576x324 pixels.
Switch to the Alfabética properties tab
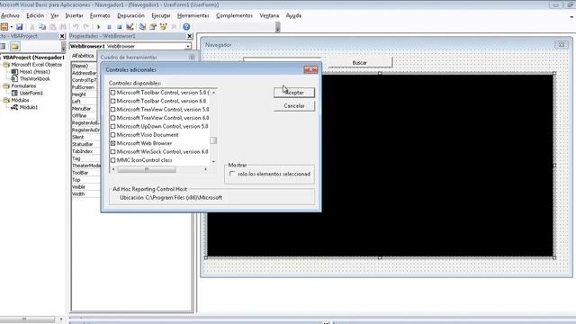[x=83, y=56]
